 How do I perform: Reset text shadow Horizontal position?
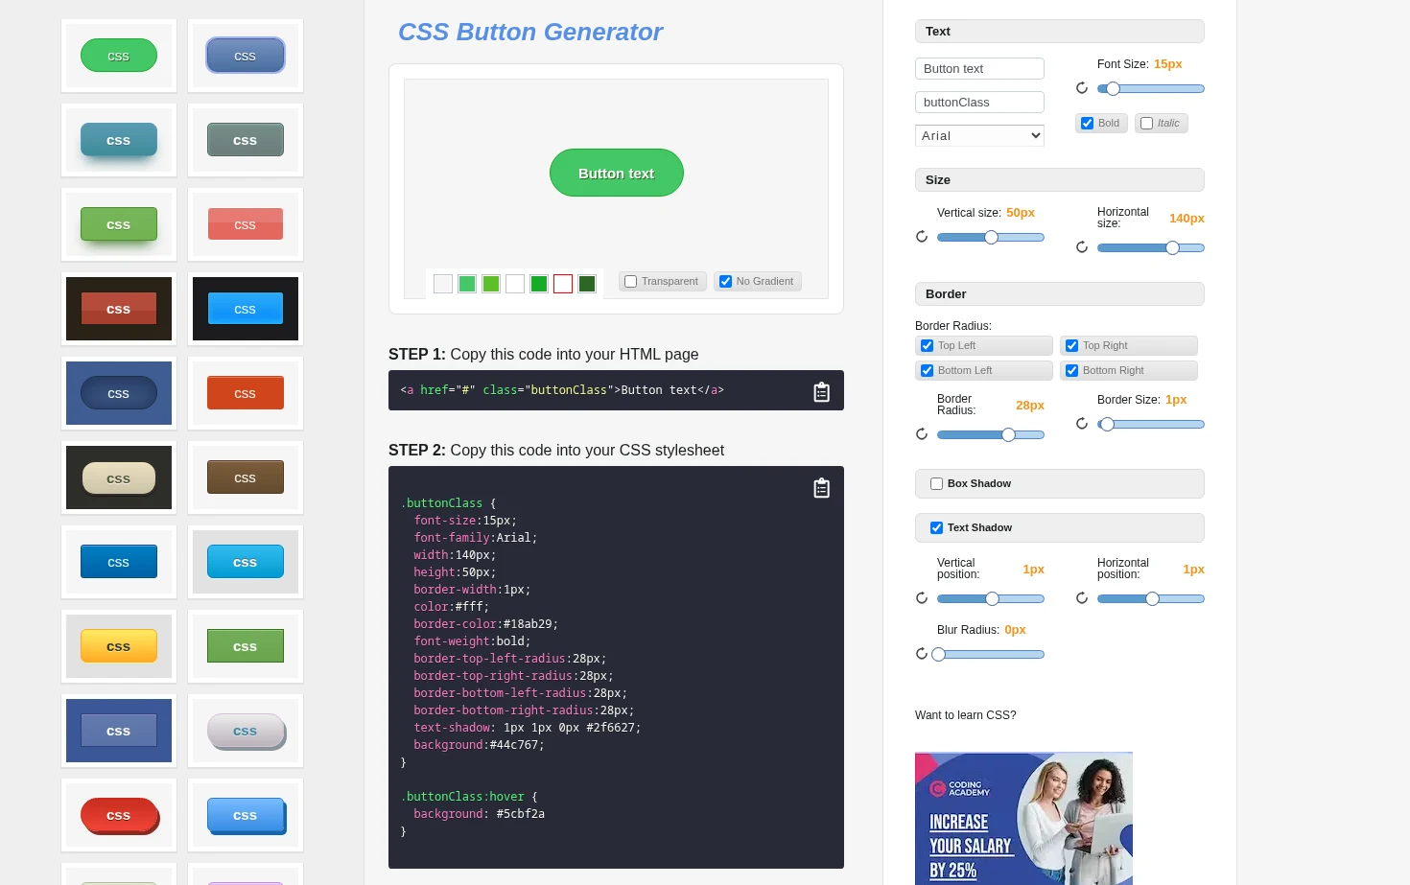click(x=1082, y=598)
